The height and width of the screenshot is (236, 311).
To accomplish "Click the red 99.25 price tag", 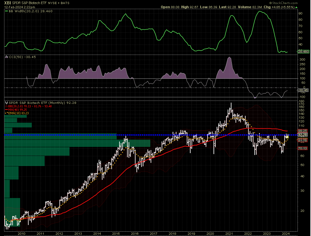I will point(303,131).
